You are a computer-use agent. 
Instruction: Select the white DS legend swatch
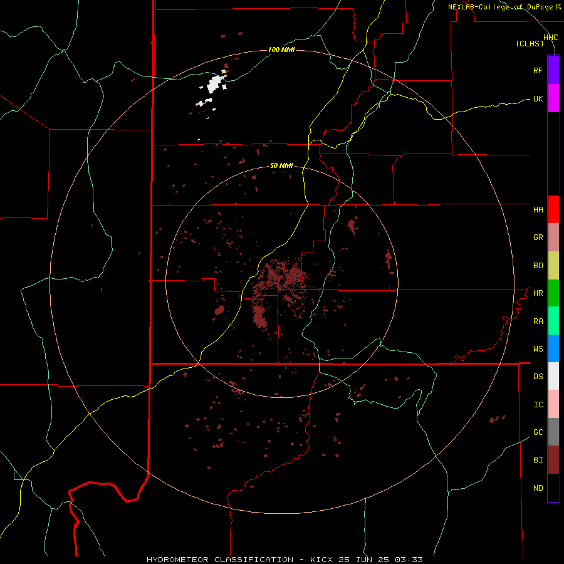click(x=553, y=376)
